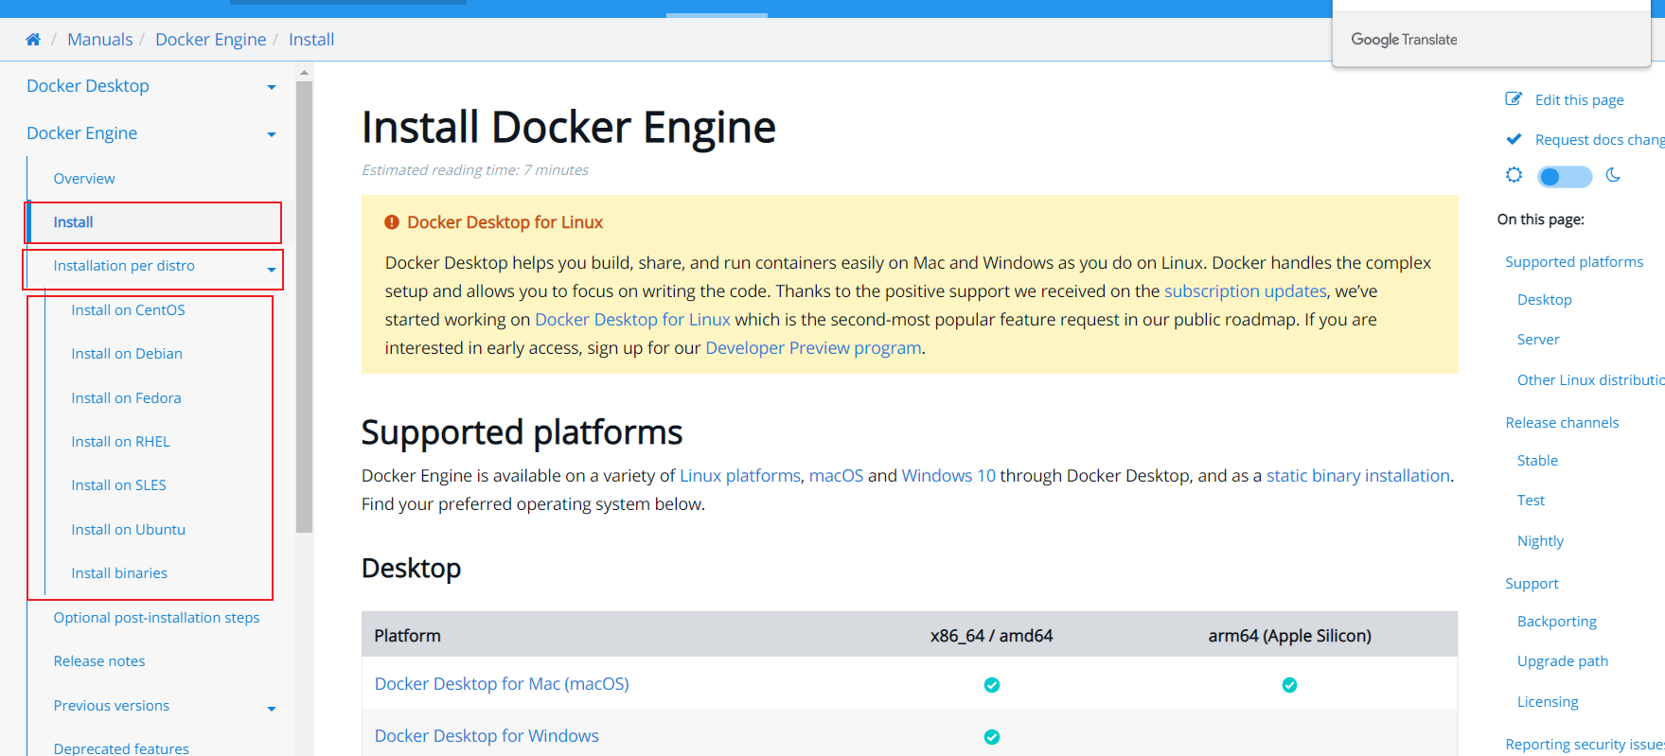The image size is (1665, 756).
Task: Open Installation per distro item
Action: pos(124,266)
